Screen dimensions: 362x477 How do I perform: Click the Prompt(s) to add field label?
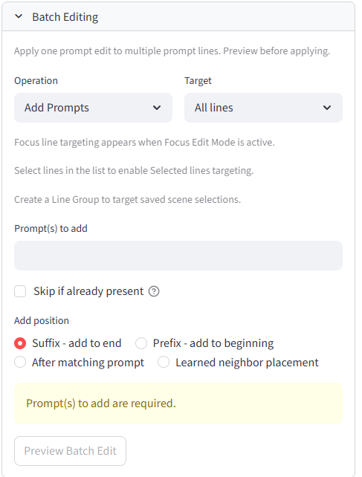(51, 228)
